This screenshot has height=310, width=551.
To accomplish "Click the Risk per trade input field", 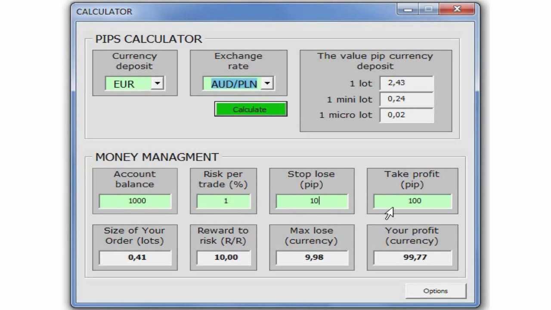I will [224, 201].
